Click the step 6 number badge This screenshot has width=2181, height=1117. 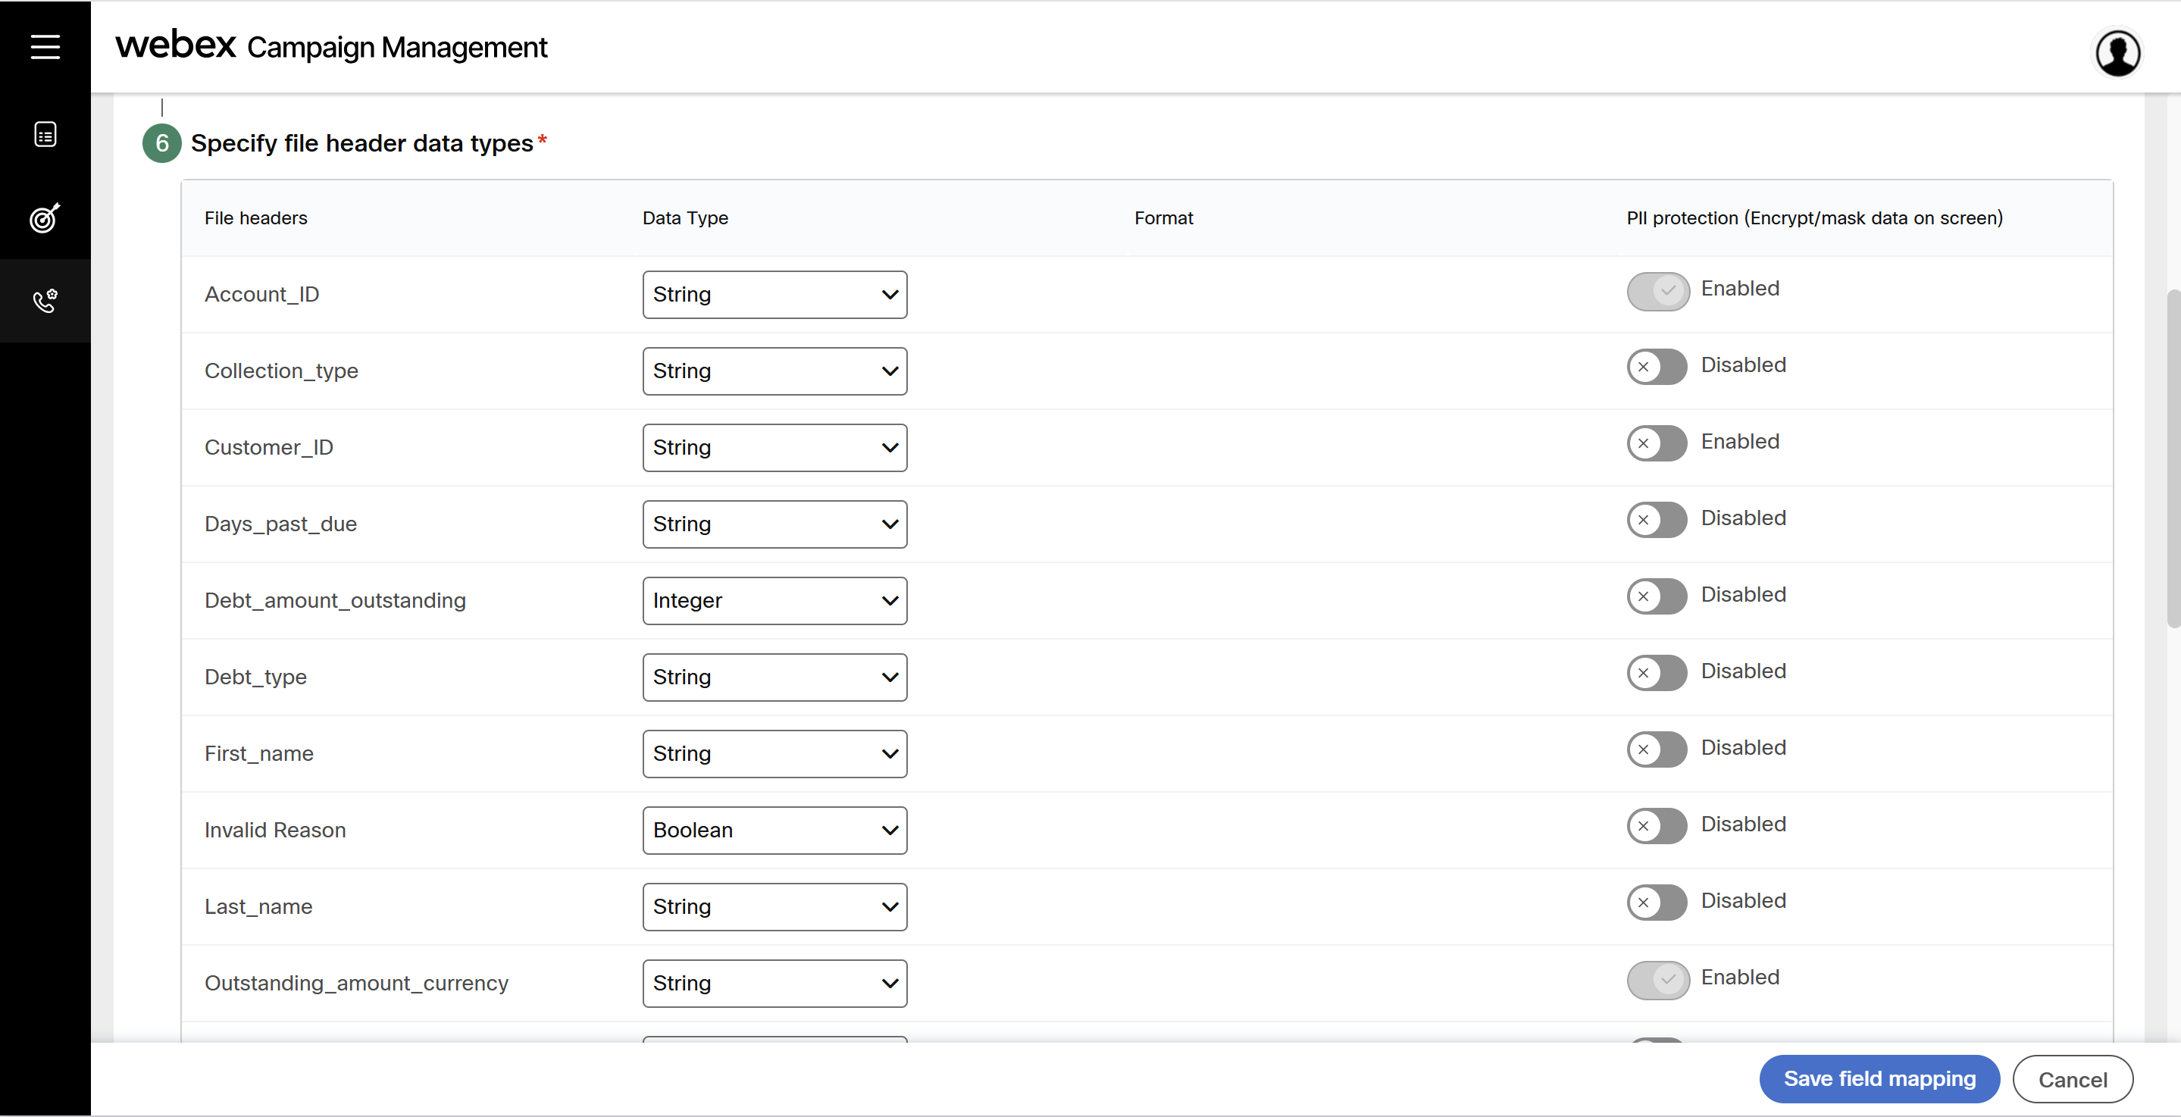[161, 143]
